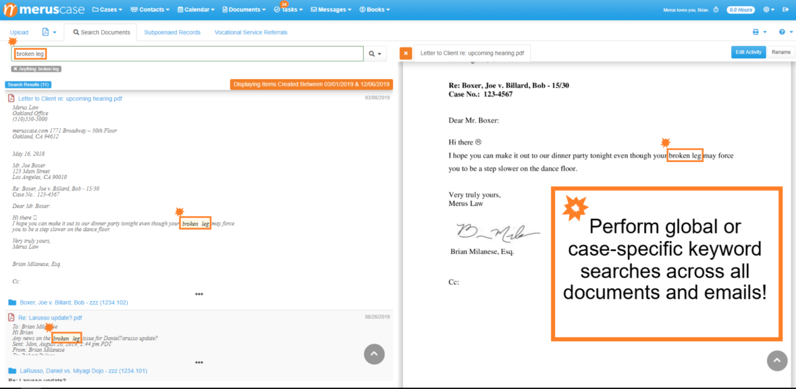Open the timer clock icon

coord(716,9)
